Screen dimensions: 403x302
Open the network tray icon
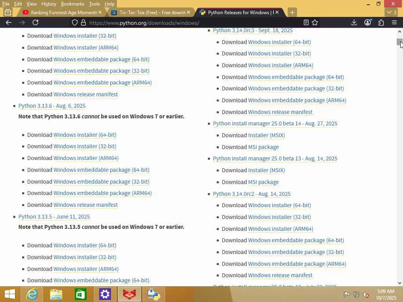tap(356, 294)
